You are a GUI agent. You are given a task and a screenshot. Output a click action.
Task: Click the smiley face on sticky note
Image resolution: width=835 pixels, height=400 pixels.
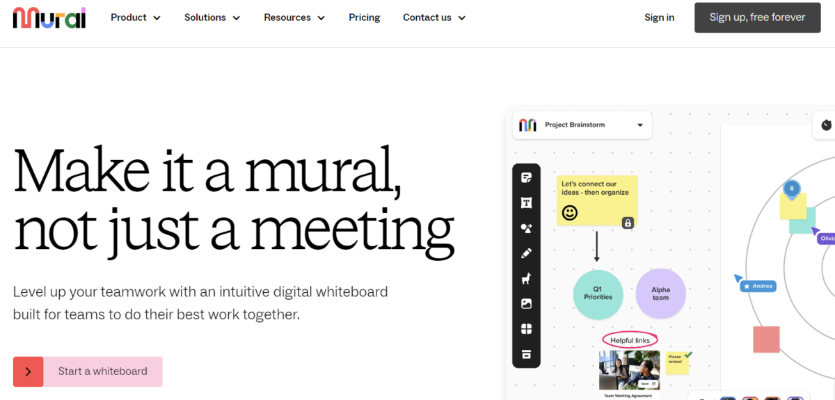tap(570, 213)
